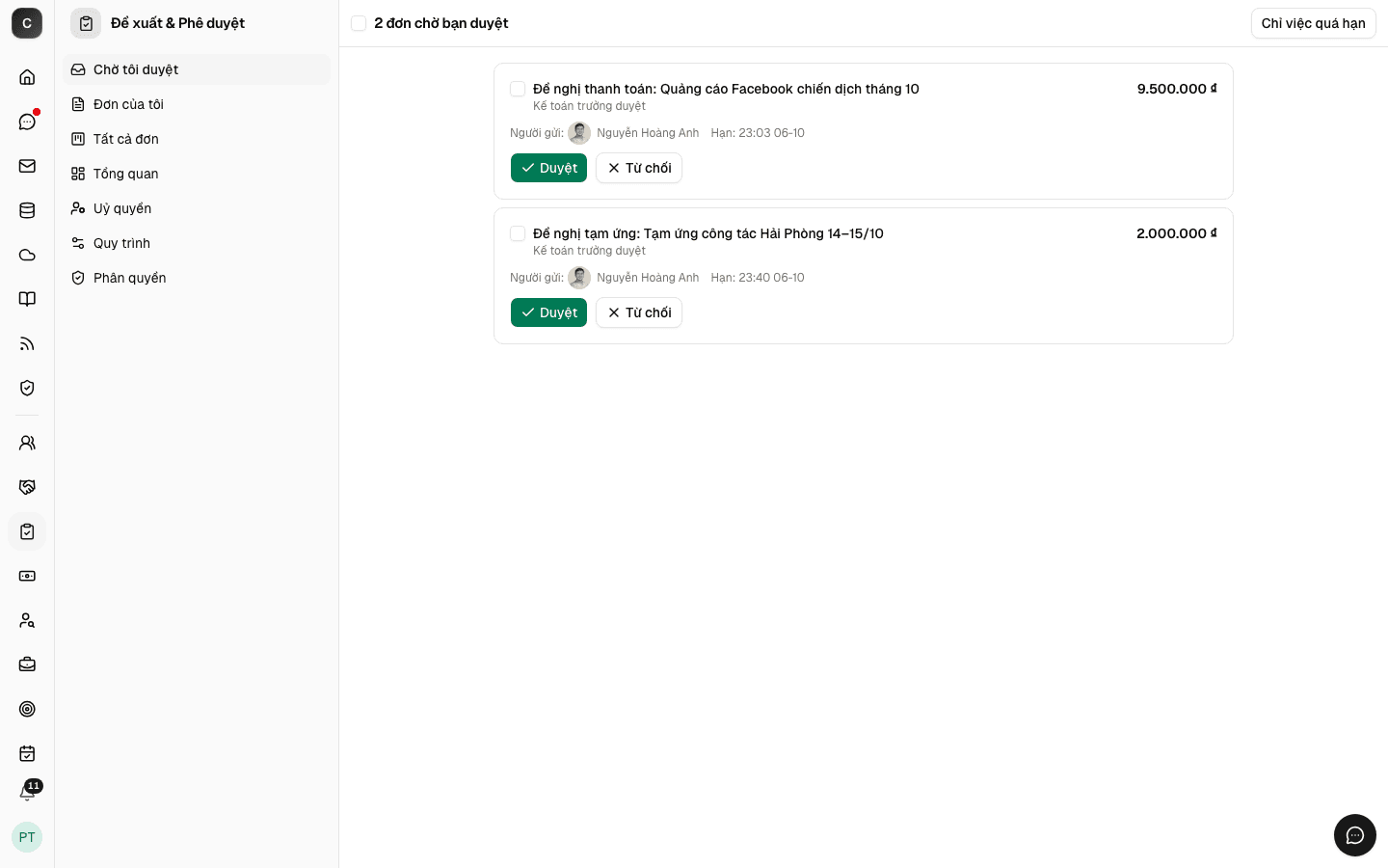Open the open-book icon in the left rail
Screen dimensions: 1388x868
coord(27,299)
